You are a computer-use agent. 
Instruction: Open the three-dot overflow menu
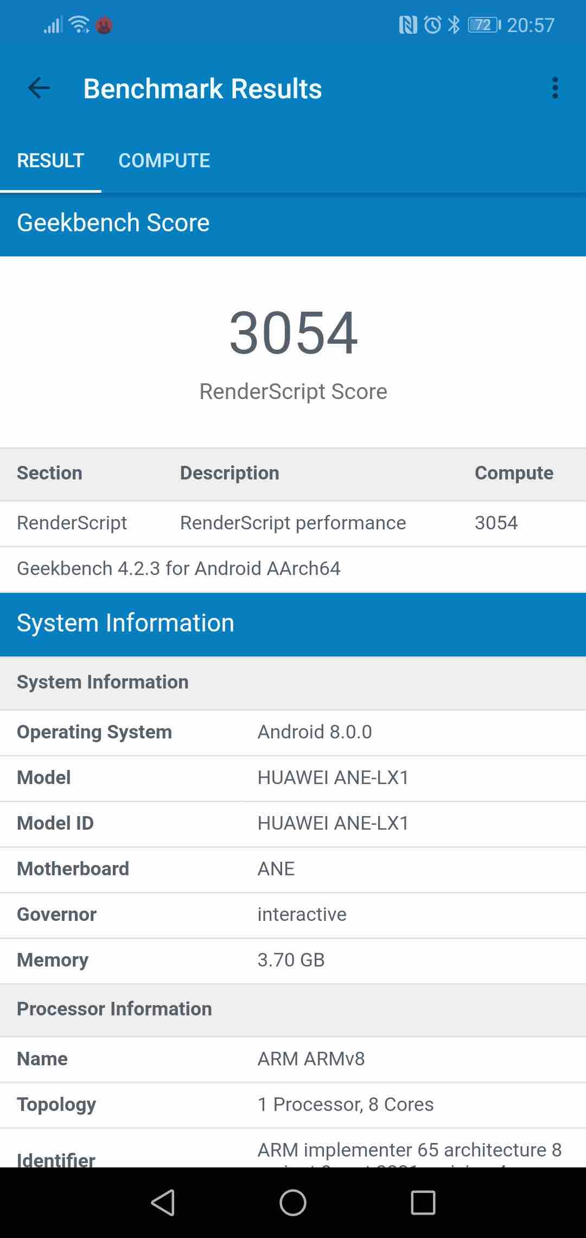click(555, 88)
